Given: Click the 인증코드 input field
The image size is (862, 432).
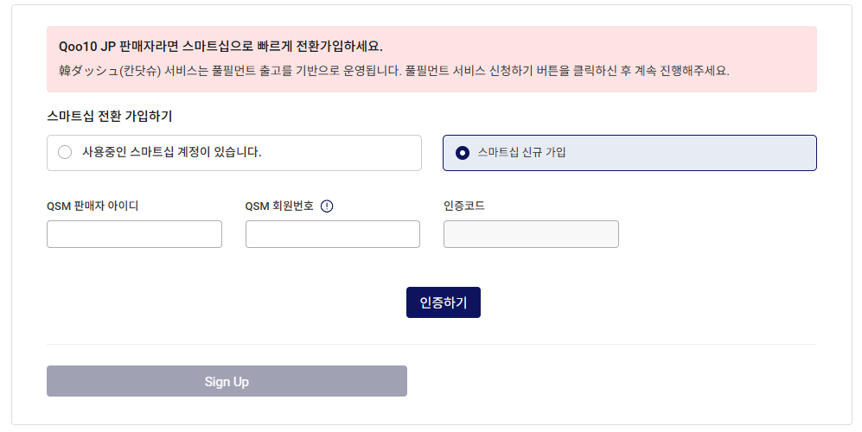Looking at the screenshot, I should (x=531, y=234).
